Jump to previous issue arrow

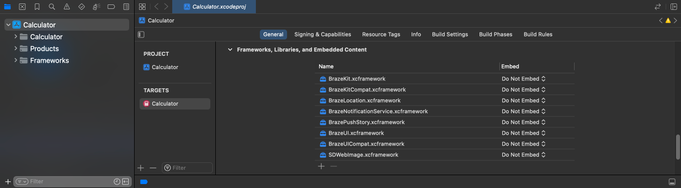(661, 21)
